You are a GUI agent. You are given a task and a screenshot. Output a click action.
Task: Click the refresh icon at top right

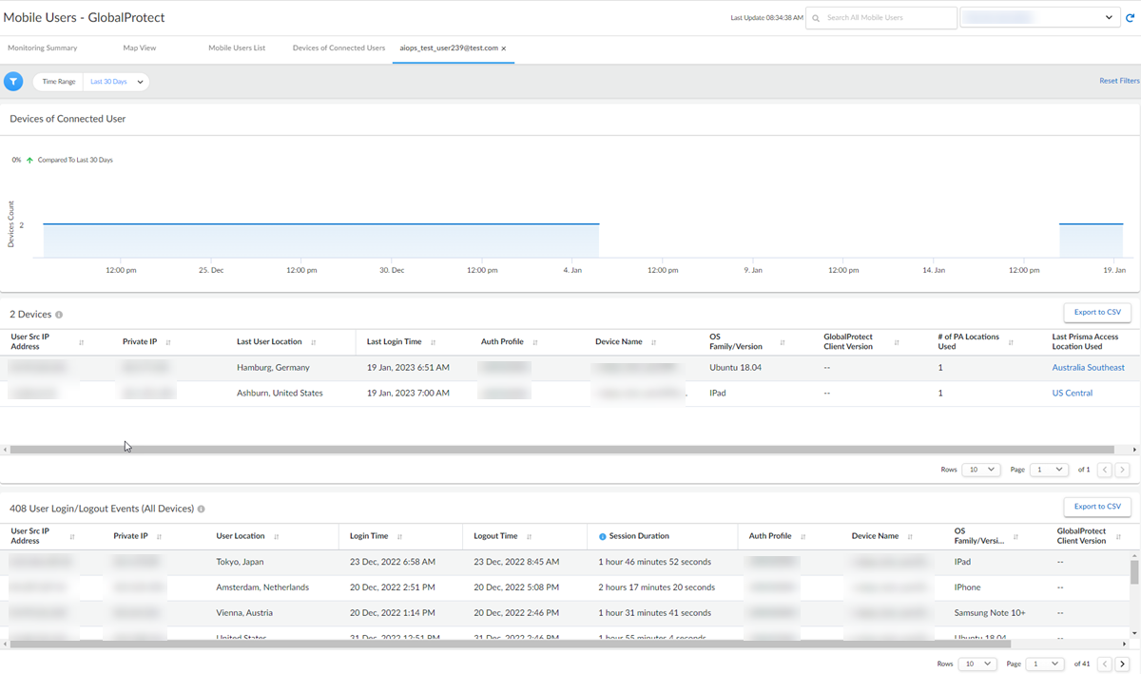point(1130,18)
